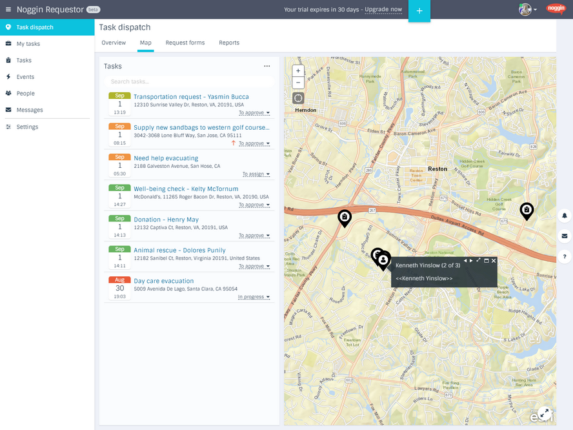Open notifications bell on right edge
This screenshot has height=430, width=573.
(565, 216)
